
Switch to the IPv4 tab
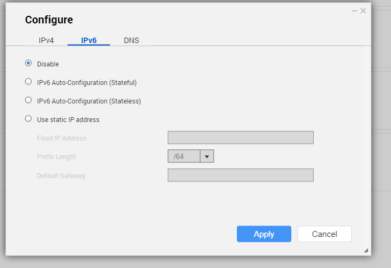46,40
